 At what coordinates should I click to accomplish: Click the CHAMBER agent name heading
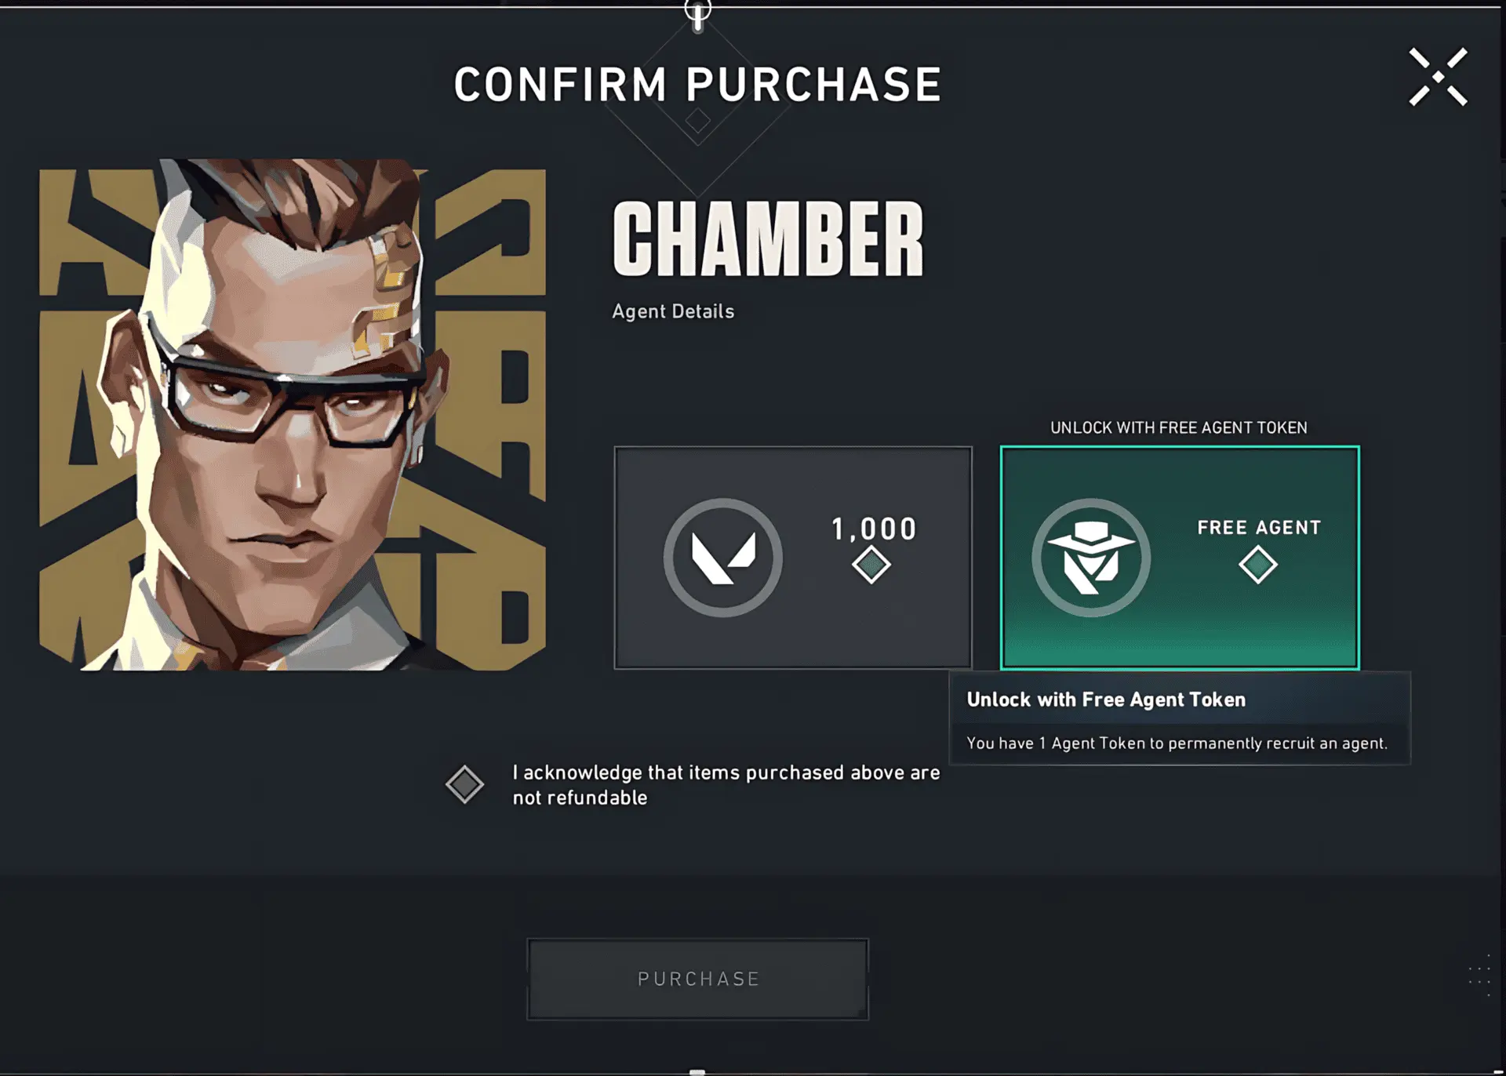pos(768,238)
